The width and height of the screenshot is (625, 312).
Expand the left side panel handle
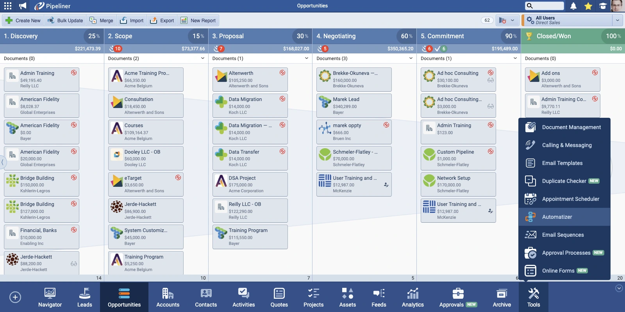coord(2,162)
